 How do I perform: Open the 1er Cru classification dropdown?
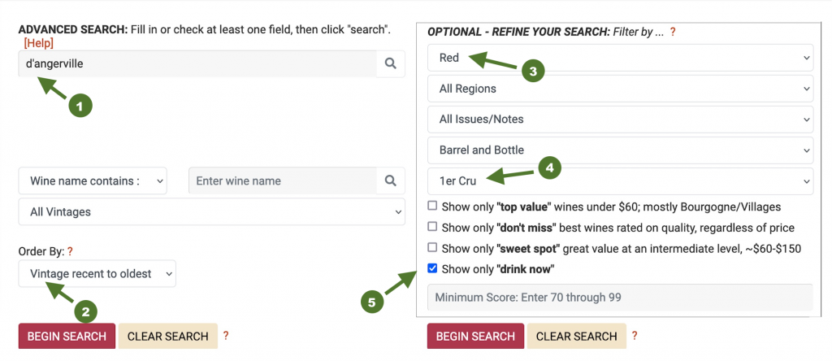(x=620, y=181)
